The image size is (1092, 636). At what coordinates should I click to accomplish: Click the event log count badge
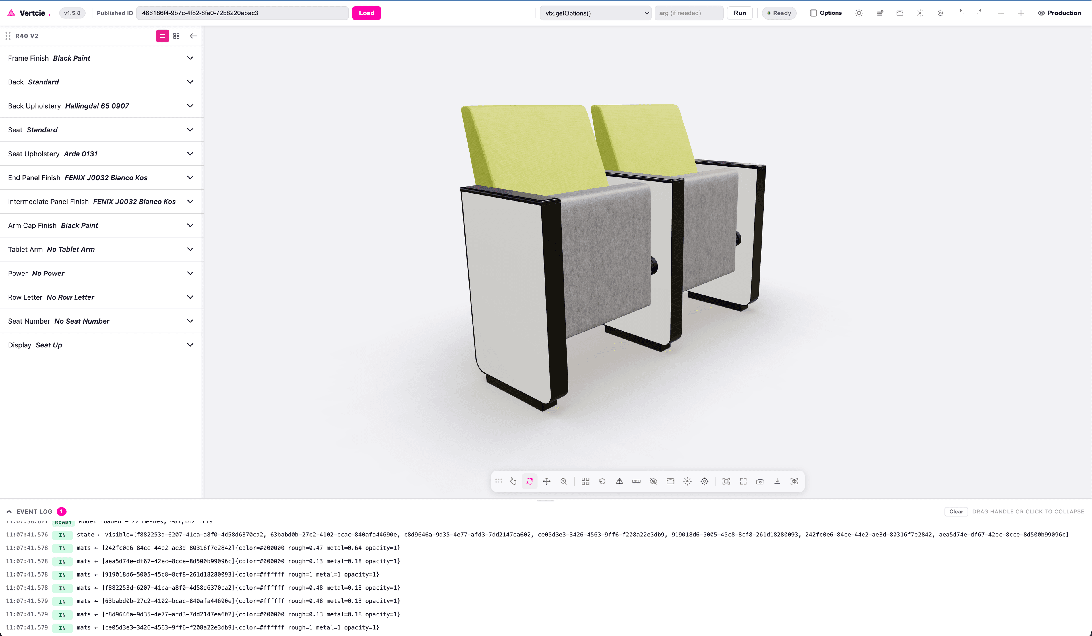coord(61,512)
